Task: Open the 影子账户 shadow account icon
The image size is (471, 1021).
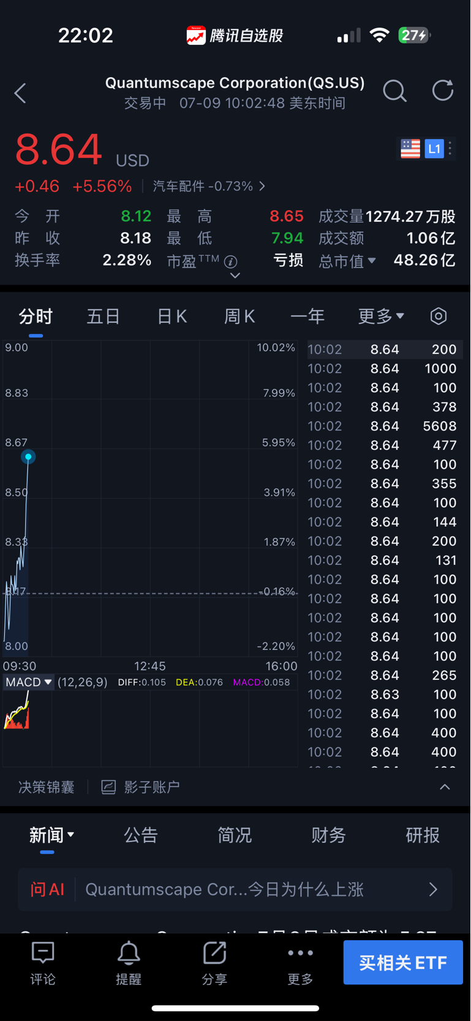Action: tap(108, 787)
